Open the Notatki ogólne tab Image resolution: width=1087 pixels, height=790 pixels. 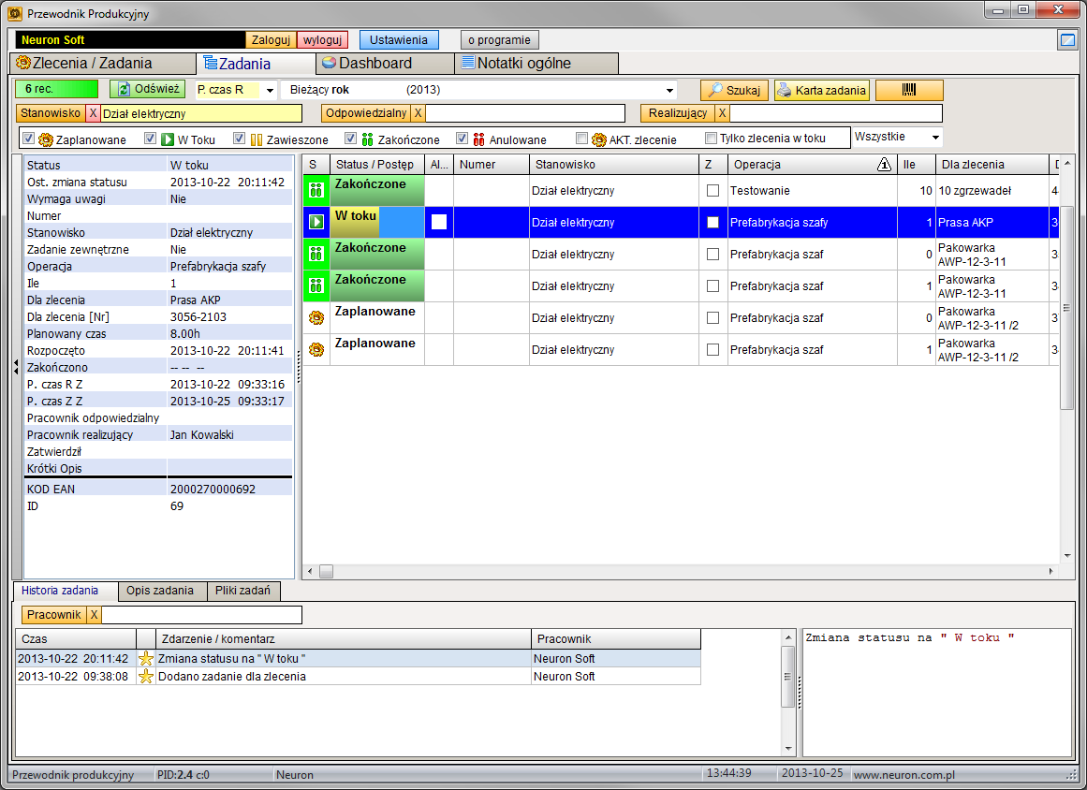pos(536,63)
